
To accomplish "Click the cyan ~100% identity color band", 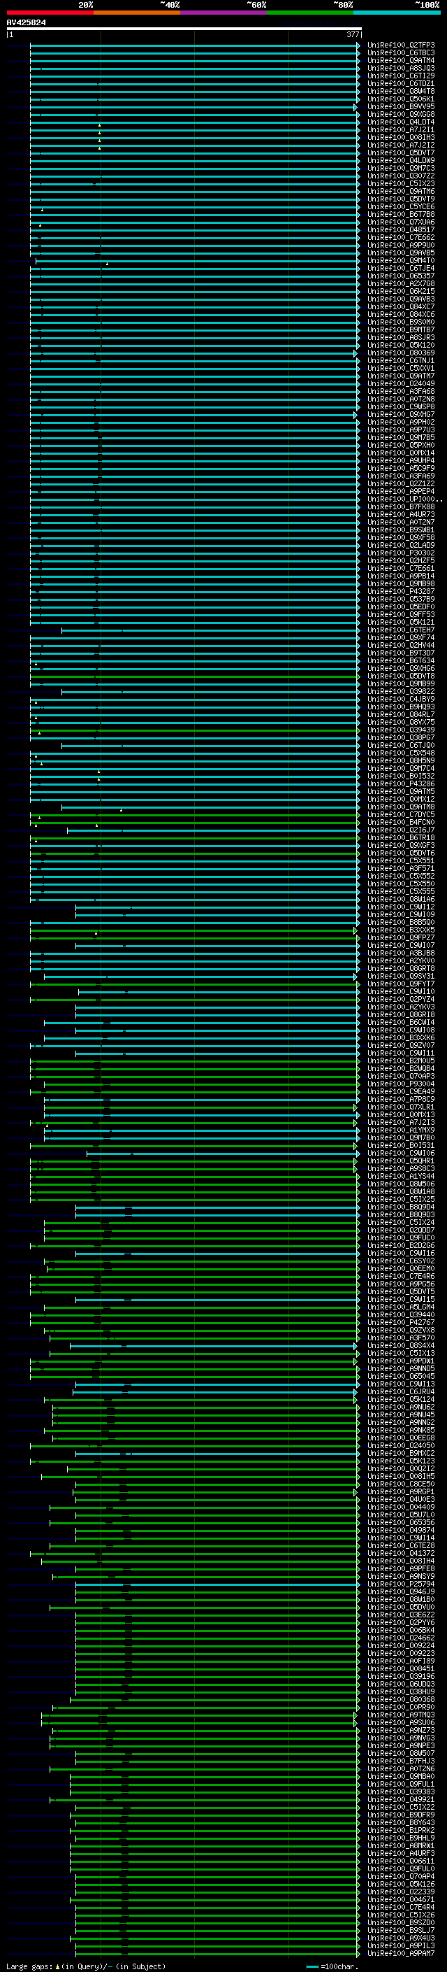I will tap(397, 13).
